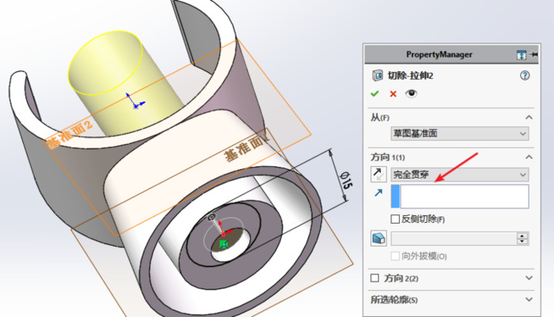Cancel the feature with red X
The width and height of the screenshot is (554, 317).
pos(393,93)
